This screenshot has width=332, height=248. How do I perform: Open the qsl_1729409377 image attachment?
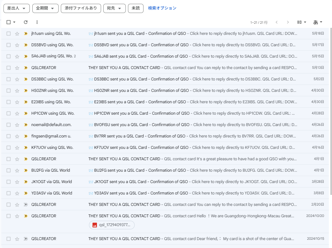pyautogui.click(x=112, y=225)
